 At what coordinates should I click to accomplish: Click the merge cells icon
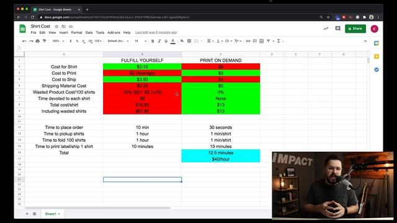[196, 41]
